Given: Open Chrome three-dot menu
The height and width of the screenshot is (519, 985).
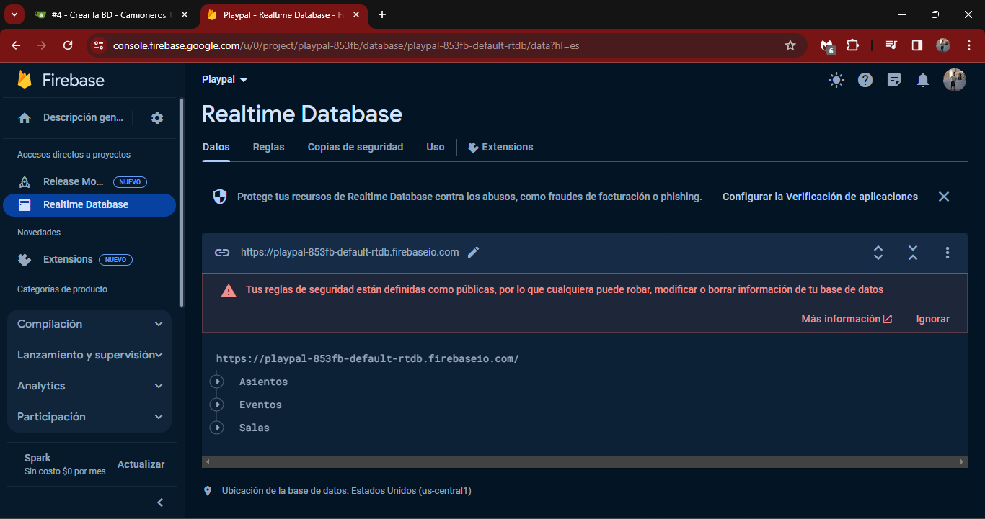Looking at the screenshot, I should tap(969, 45).
